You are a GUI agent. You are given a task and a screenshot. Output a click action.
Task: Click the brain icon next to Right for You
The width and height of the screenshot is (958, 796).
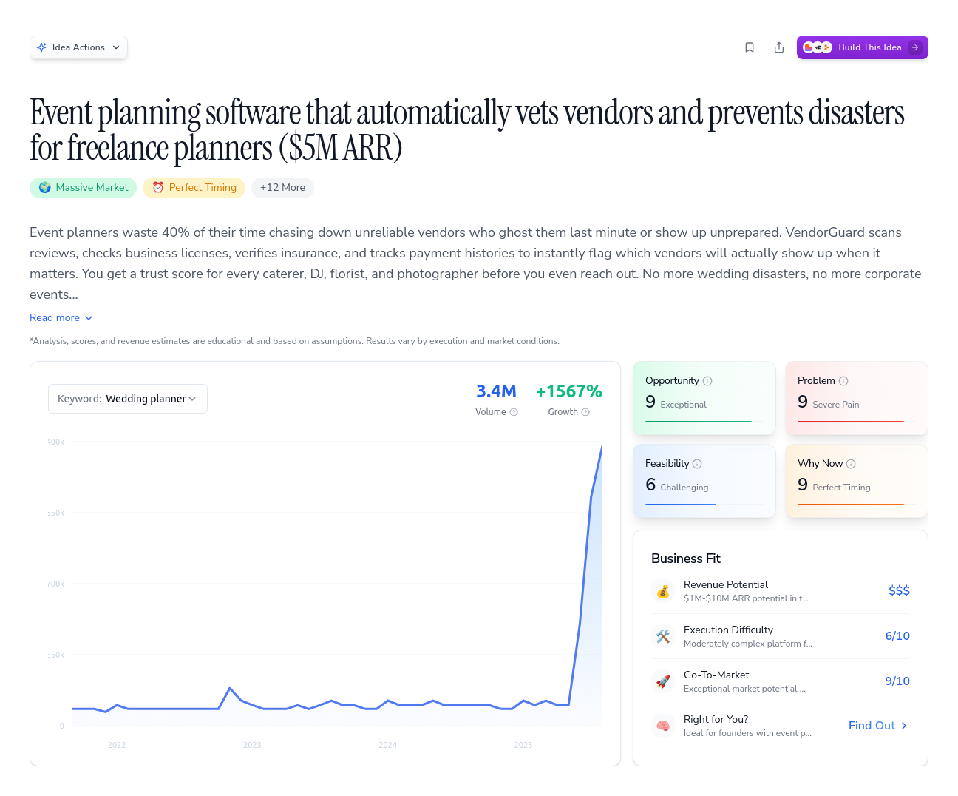tap(663, 726)
